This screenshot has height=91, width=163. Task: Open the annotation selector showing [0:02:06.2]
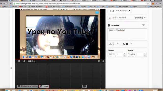(127, 18)
